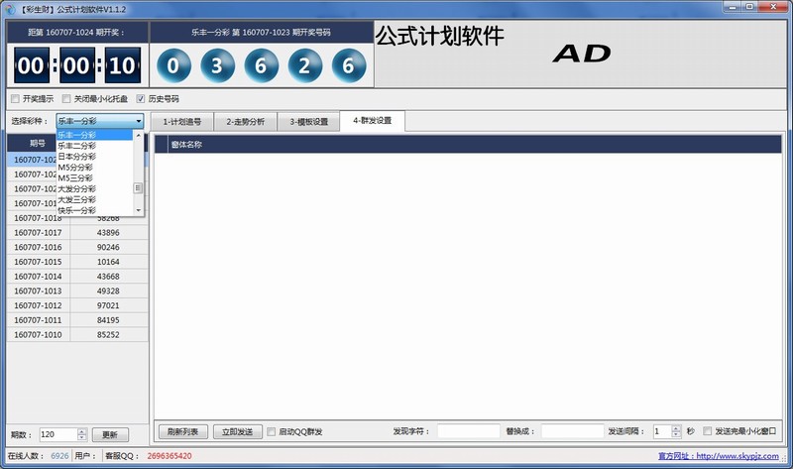Click the 发现字符 text input field
Image resolution: width=793 pixels, height=469 pixels.
tap(469, 431)
